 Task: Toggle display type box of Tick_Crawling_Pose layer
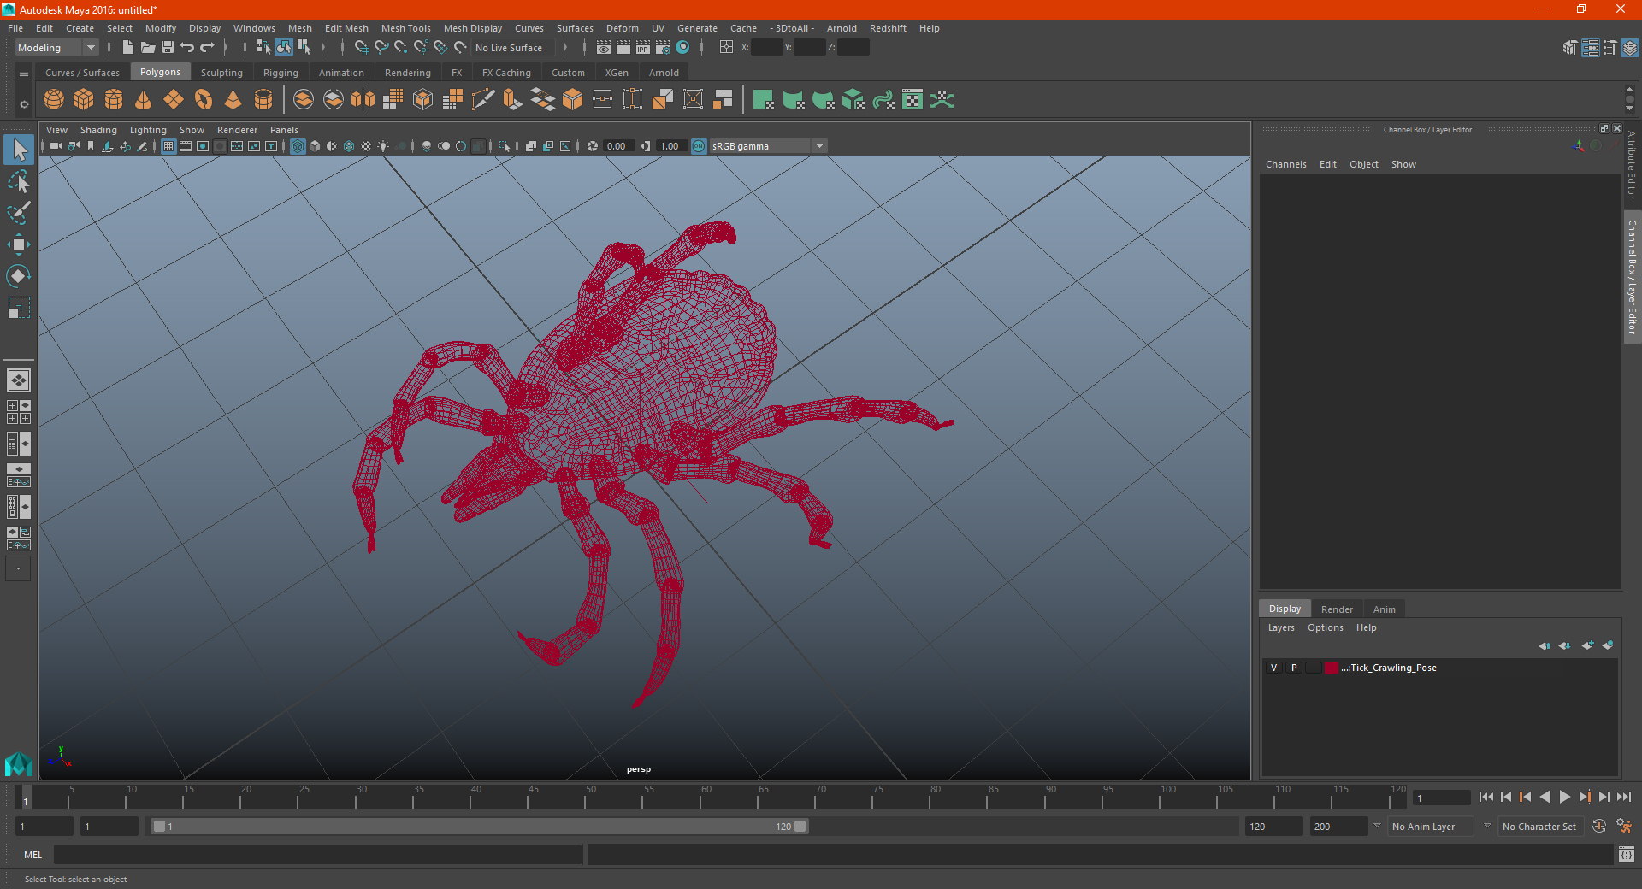[x=1313, y=668]
